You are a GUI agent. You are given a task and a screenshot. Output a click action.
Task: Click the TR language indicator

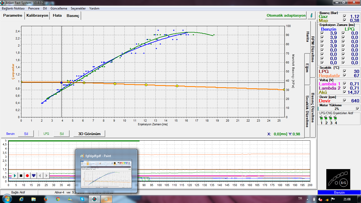tap(300, 199)
